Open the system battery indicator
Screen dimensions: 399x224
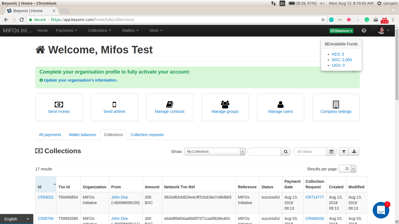pos(302,3)
